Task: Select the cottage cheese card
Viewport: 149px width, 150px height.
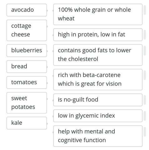Action: (27, 30)
